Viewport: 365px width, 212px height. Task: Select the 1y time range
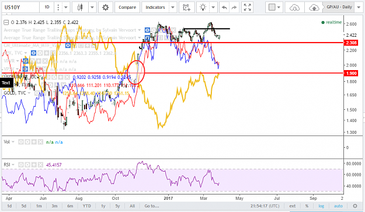pyautogui.click(x=103, y=206)
